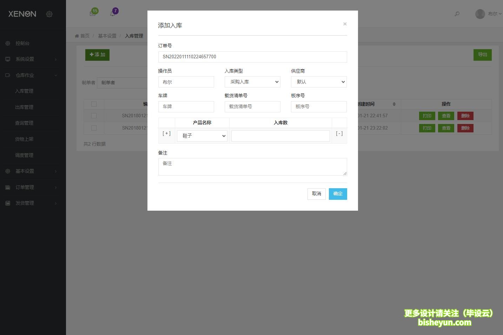
Task: Open the 产品名称 dropdown showing 鞋子
Action: pos(202,136)
